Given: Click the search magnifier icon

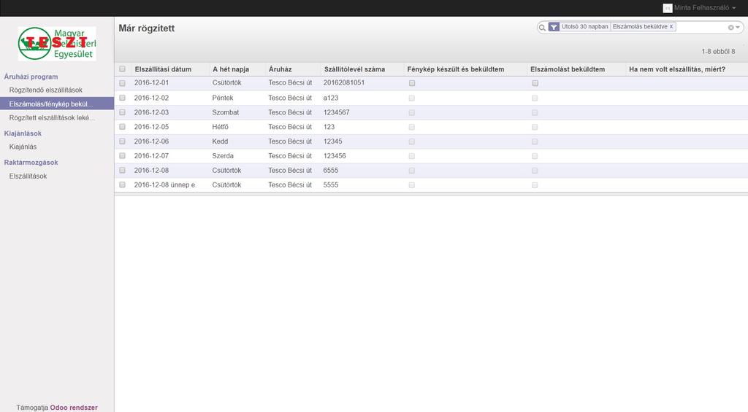Looking at the screenshot, I should click(542, 28).
